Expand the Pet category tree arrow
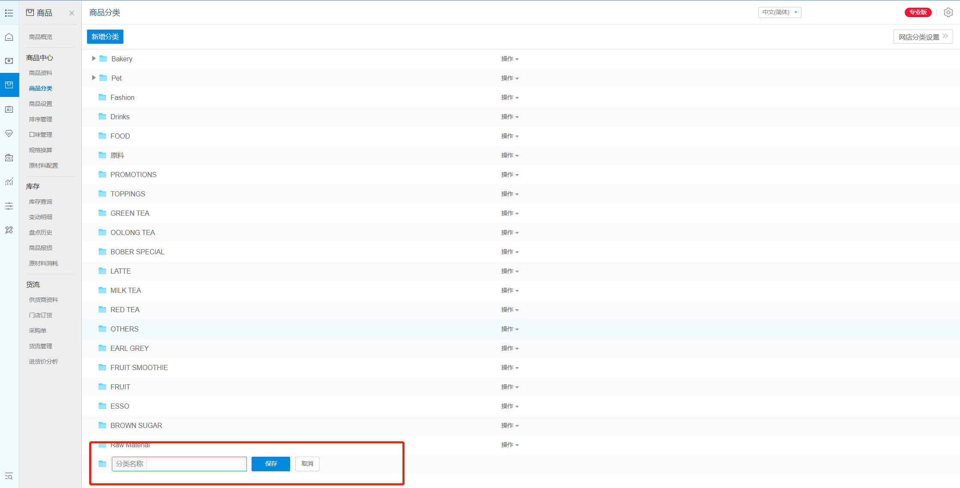The width and height of the screenshot is (960, 488). coord(94,78)
